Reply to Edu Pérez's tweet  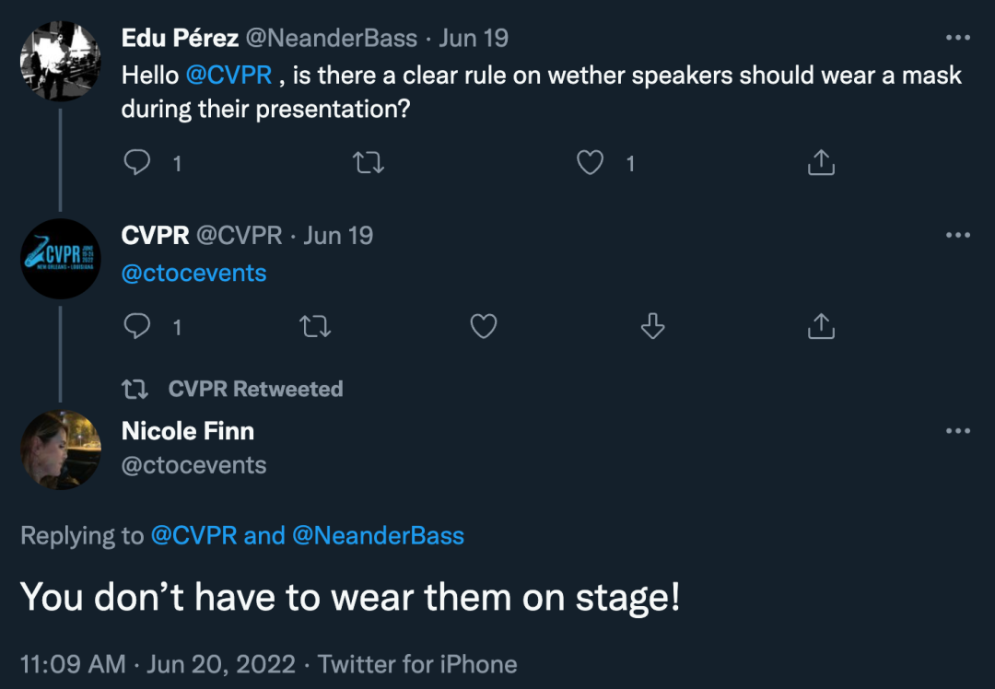137,163
